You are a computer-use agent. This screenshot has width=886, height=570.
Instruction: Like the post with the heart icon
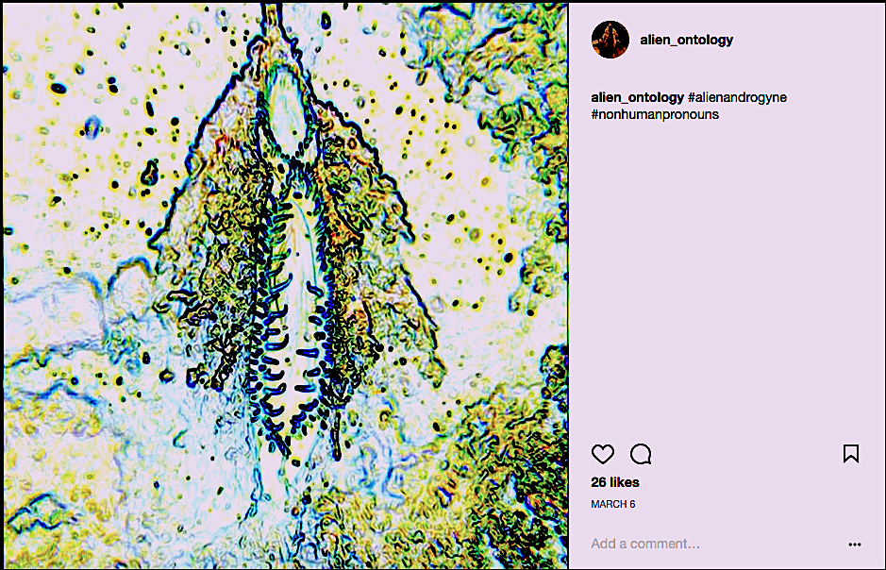pos(602,454)
